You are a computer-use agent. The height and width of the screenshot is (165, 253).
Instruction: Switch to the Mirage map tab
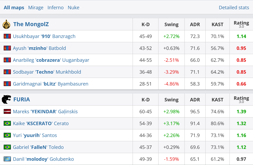pos(36,7)
